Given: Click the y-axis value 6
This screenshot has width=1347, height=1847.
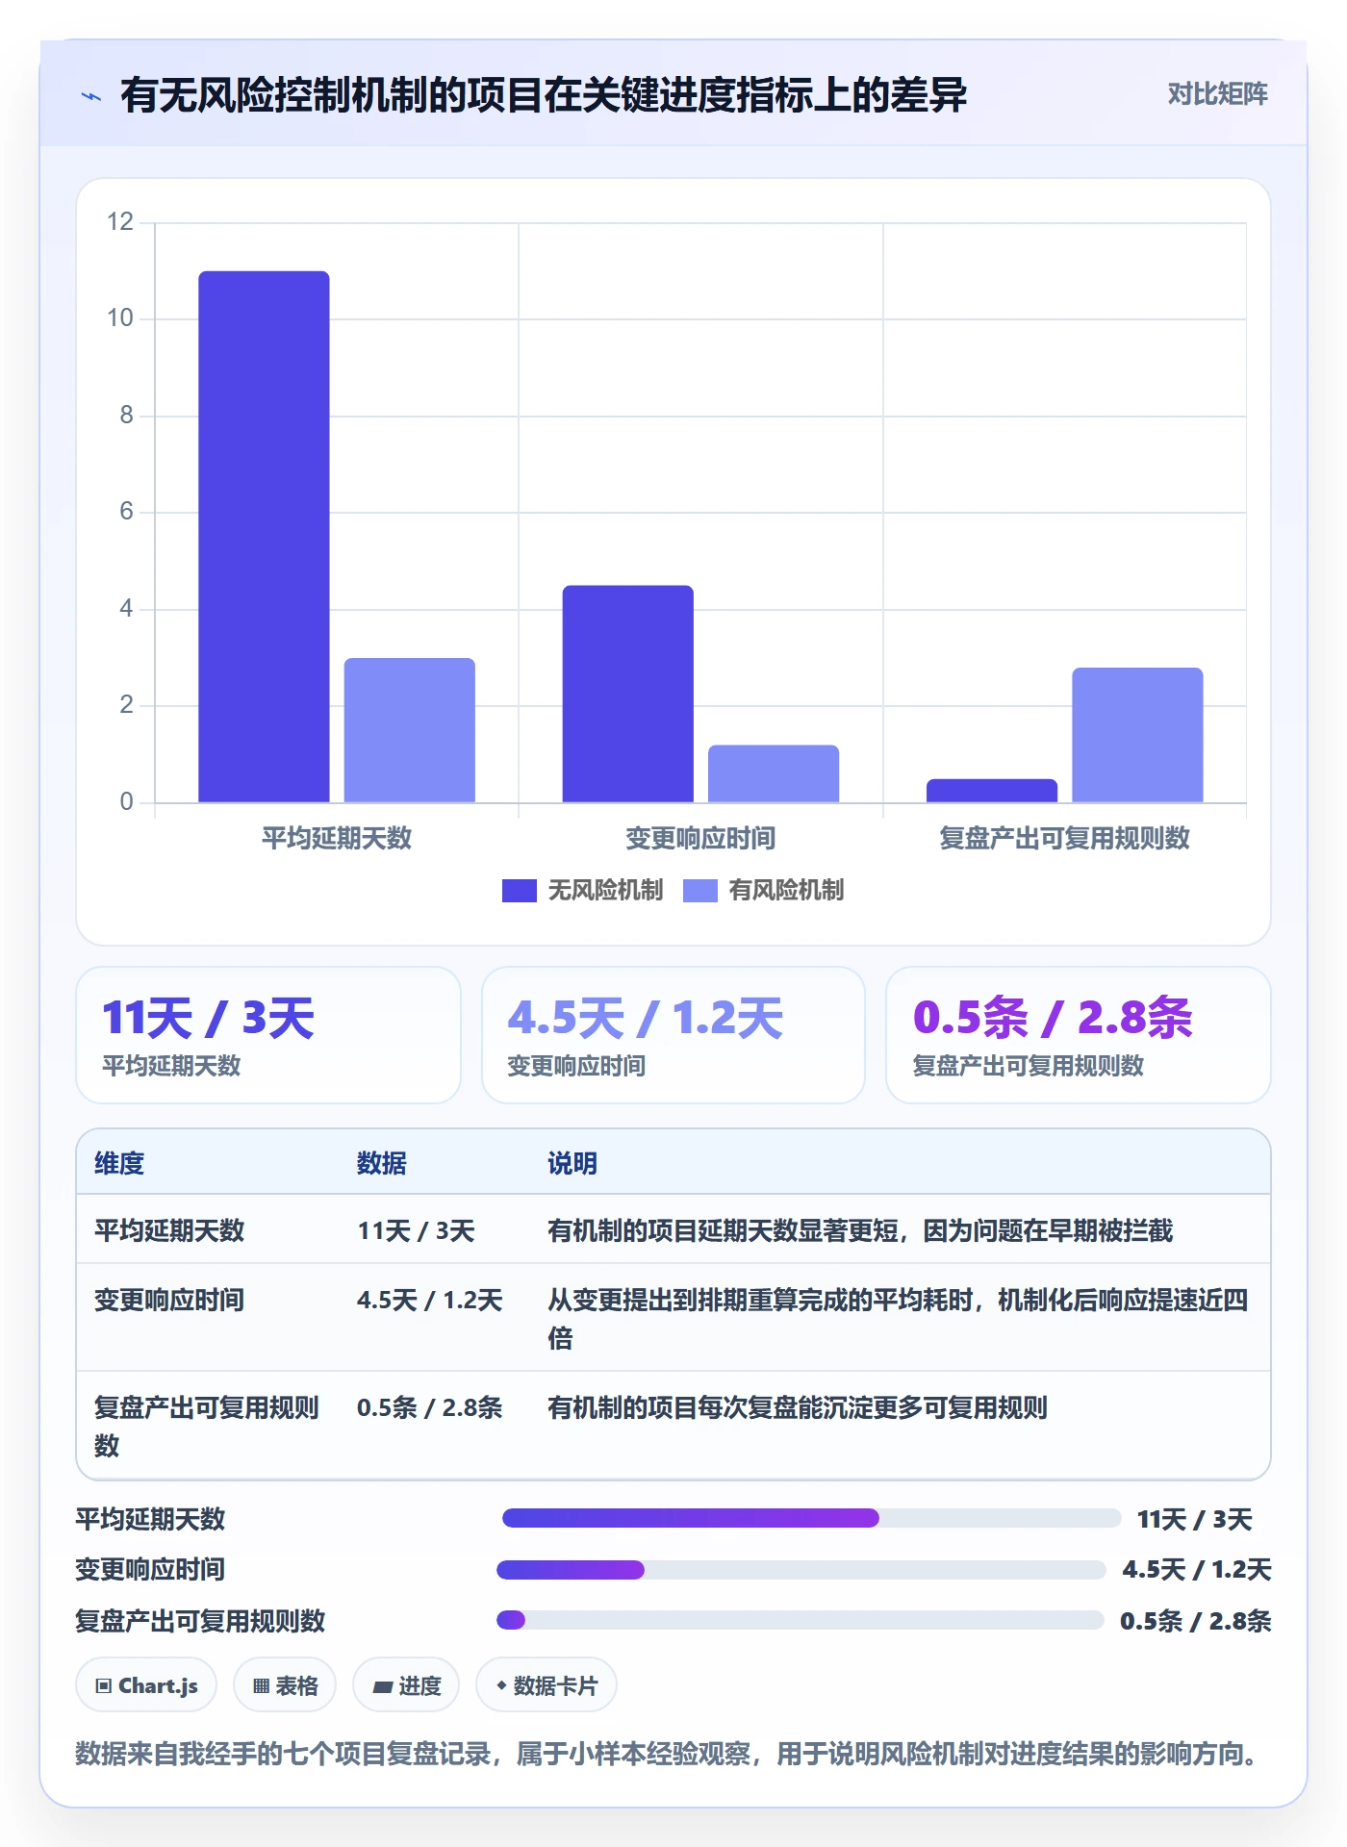Looking at the screenshot, I should point(126,512).
